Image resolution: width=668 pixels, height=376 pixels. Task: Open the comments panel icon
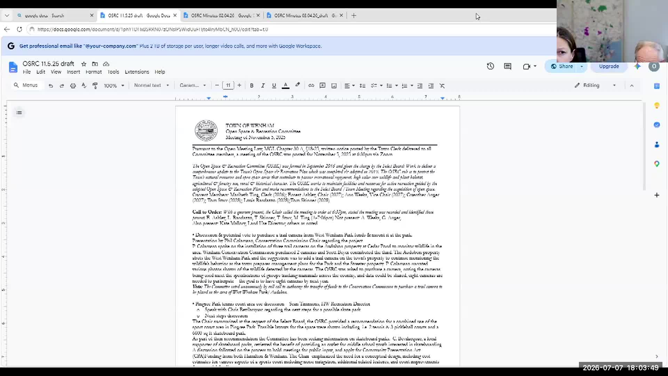pos(508,66)
